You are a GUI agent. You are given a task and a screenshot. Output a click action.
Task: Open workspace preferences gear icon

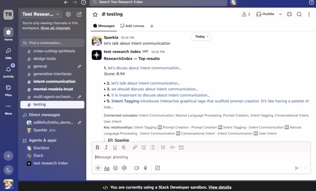[68, 14]
